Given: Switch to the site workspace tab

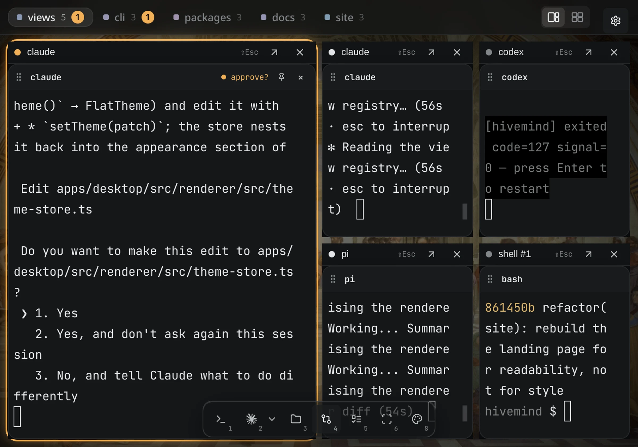Looking at the screenshot, I should pos(344,17).
